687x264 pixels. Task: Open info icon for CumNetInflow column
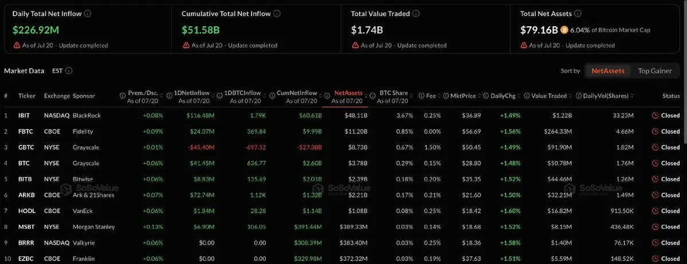(272, 96)
